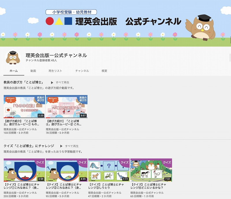Open section title クイズ「ことば博士」にチャレンジ
This screenshot has width=231, height=199.
tap(29, 146)
